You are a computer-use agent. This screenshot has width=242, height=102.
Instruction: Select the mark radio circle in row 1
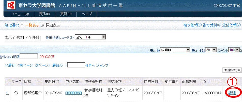point(16,93)
